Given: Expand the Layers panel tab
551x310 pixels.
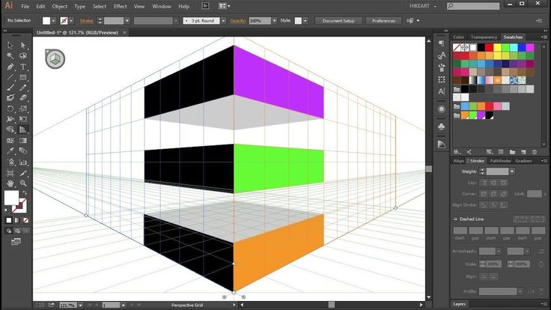Looking at the screenshot, I should (x=459, y=304).
